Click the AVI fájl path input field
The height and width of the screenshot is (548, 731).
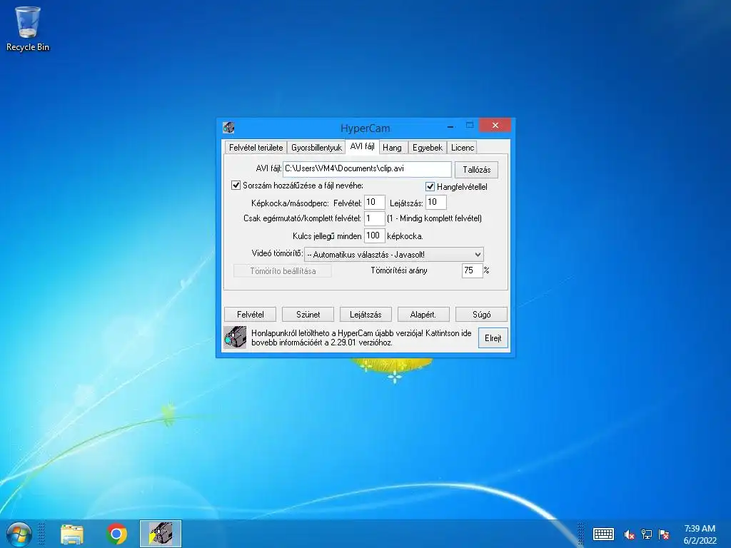click(367, 168)
